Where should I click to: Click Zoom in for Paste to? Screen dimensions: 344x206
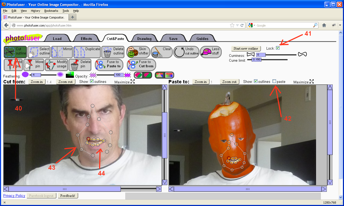201,82
